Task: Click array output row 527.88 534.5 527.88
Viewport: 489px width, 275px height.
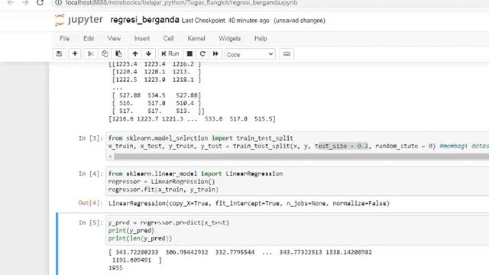Action: pyautogui.click(x=157, y=95)
